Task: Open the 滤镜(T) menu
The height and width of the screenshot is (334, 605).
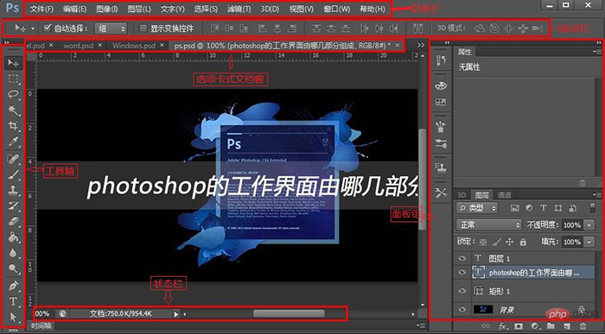Action: tap(239, 9)
